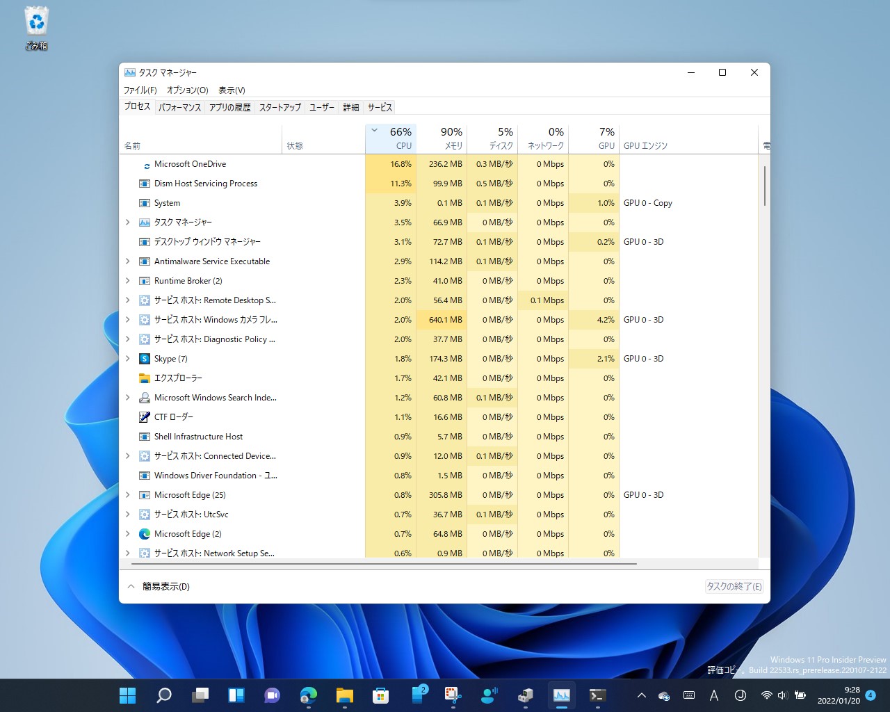Open the オプション menu

186,90
